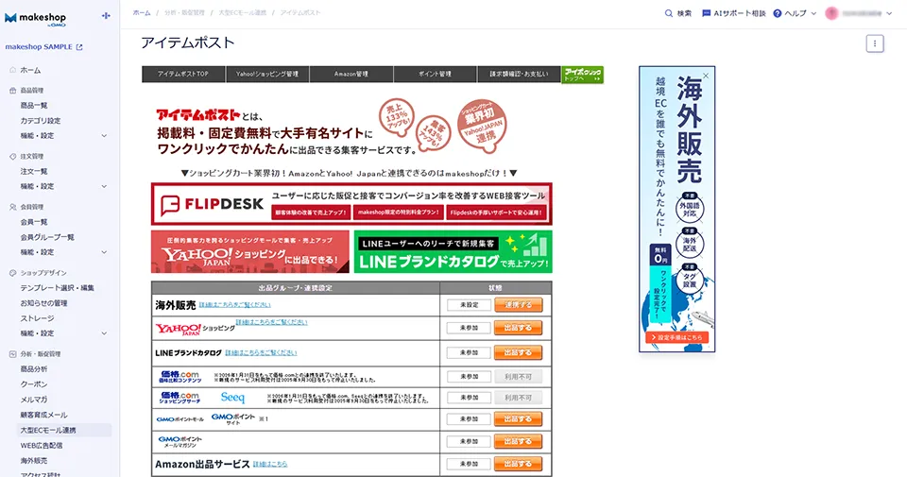Open the FLIPDESK promotional banner
Image resolution: width=907 pixels, height=477 pixels.
pyautogui.click(x=351, y=203)
